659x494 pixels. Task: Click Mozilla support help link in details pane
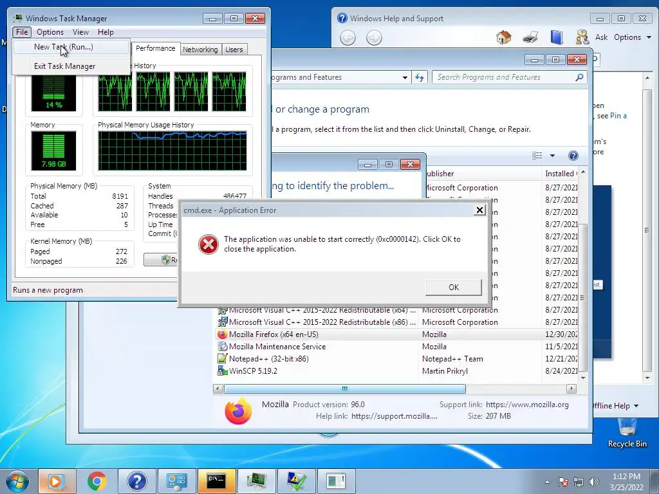(394, 416)
